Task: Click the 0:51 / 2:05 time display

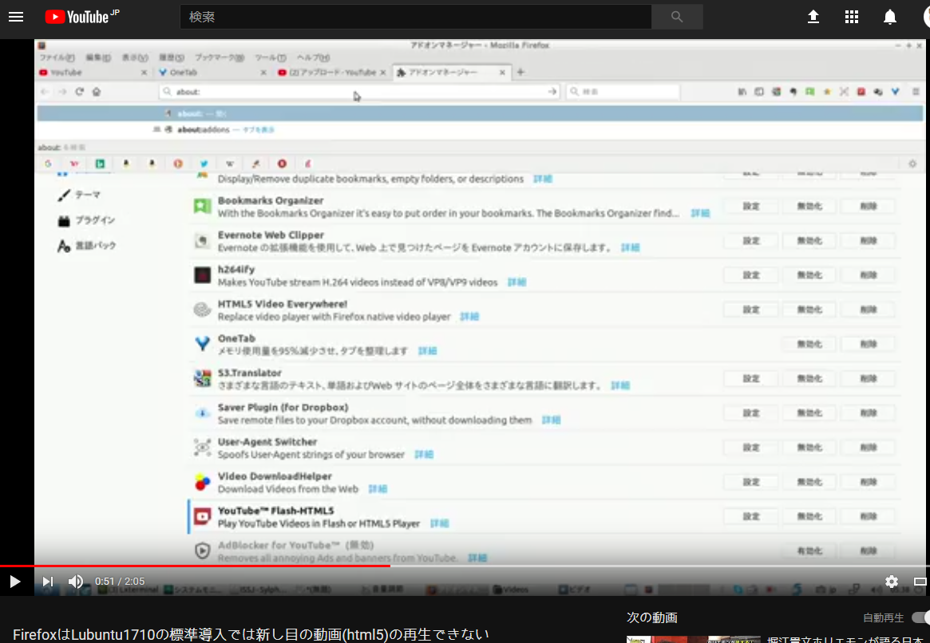Action: (x=120, y=582)
